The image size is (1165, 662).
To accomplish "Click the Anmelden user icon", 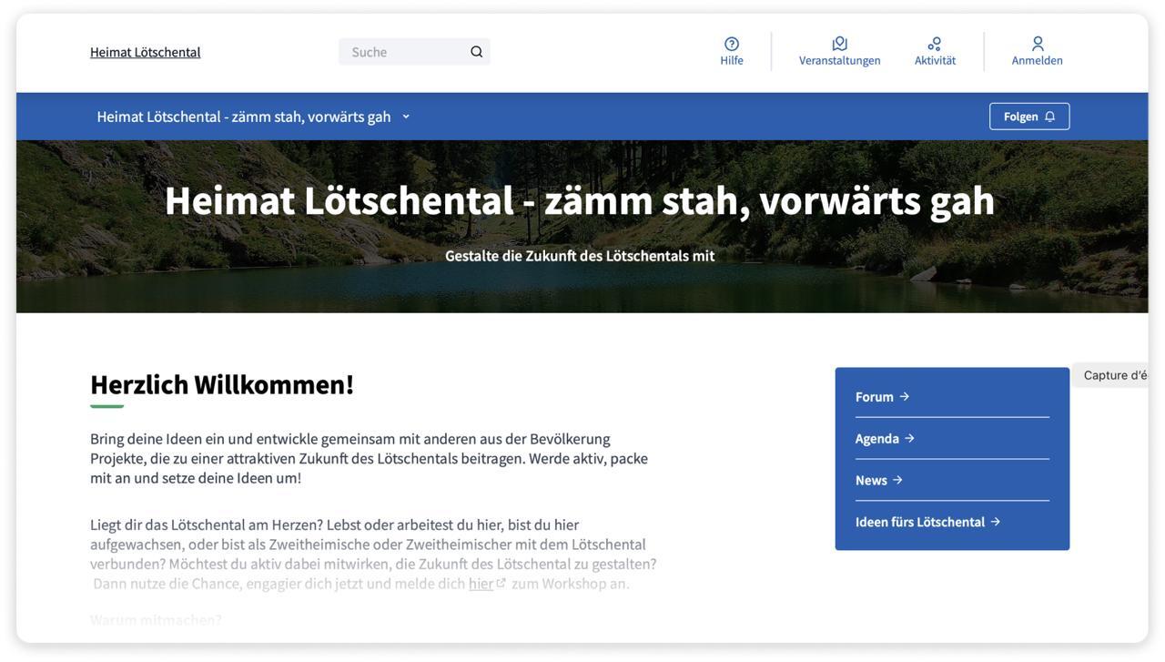I will [1037, 44].
